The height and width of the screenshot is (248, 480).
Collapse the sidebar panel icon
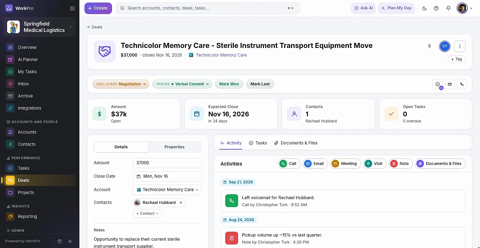pyautogui.click(x=72, y=8)
